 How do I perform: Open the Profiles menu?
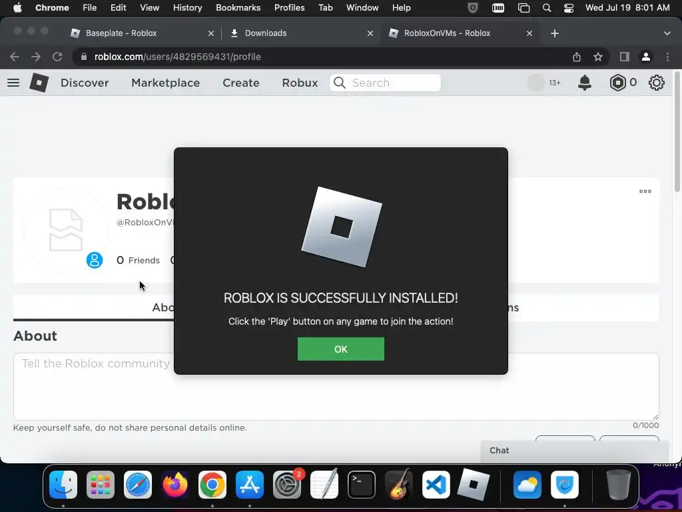click(289, 7)
